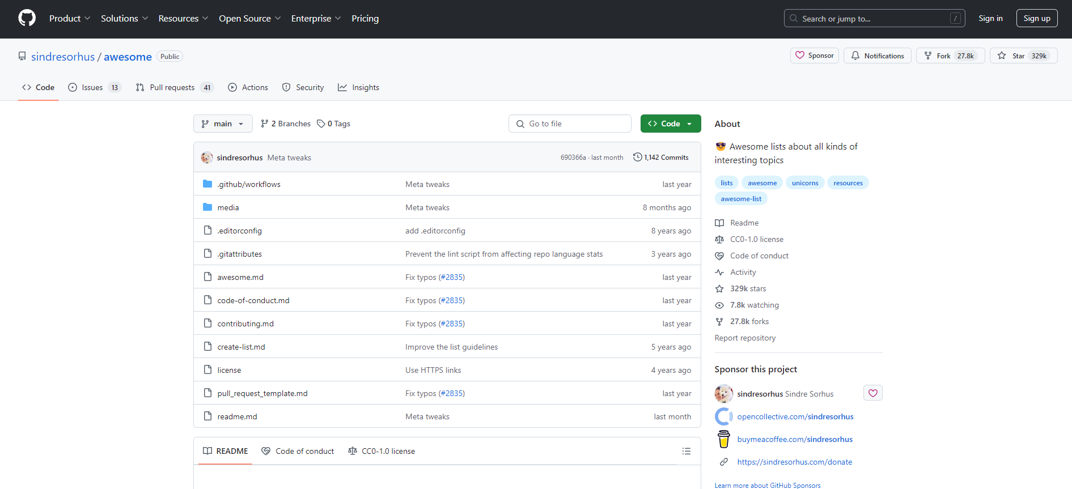
Task: Click the lists topic tag
Action: coord(727,182)
